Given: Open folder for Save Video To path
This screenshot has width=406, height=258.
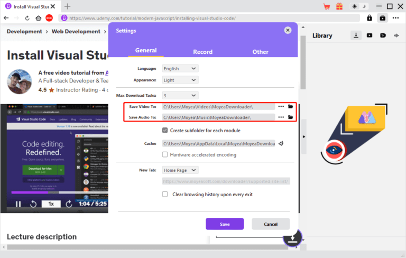Looking at the screenshot, I should (x=290, y=106).
